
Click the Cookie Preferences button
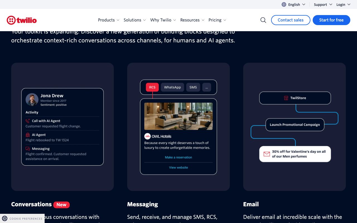[x=22, y=219]
